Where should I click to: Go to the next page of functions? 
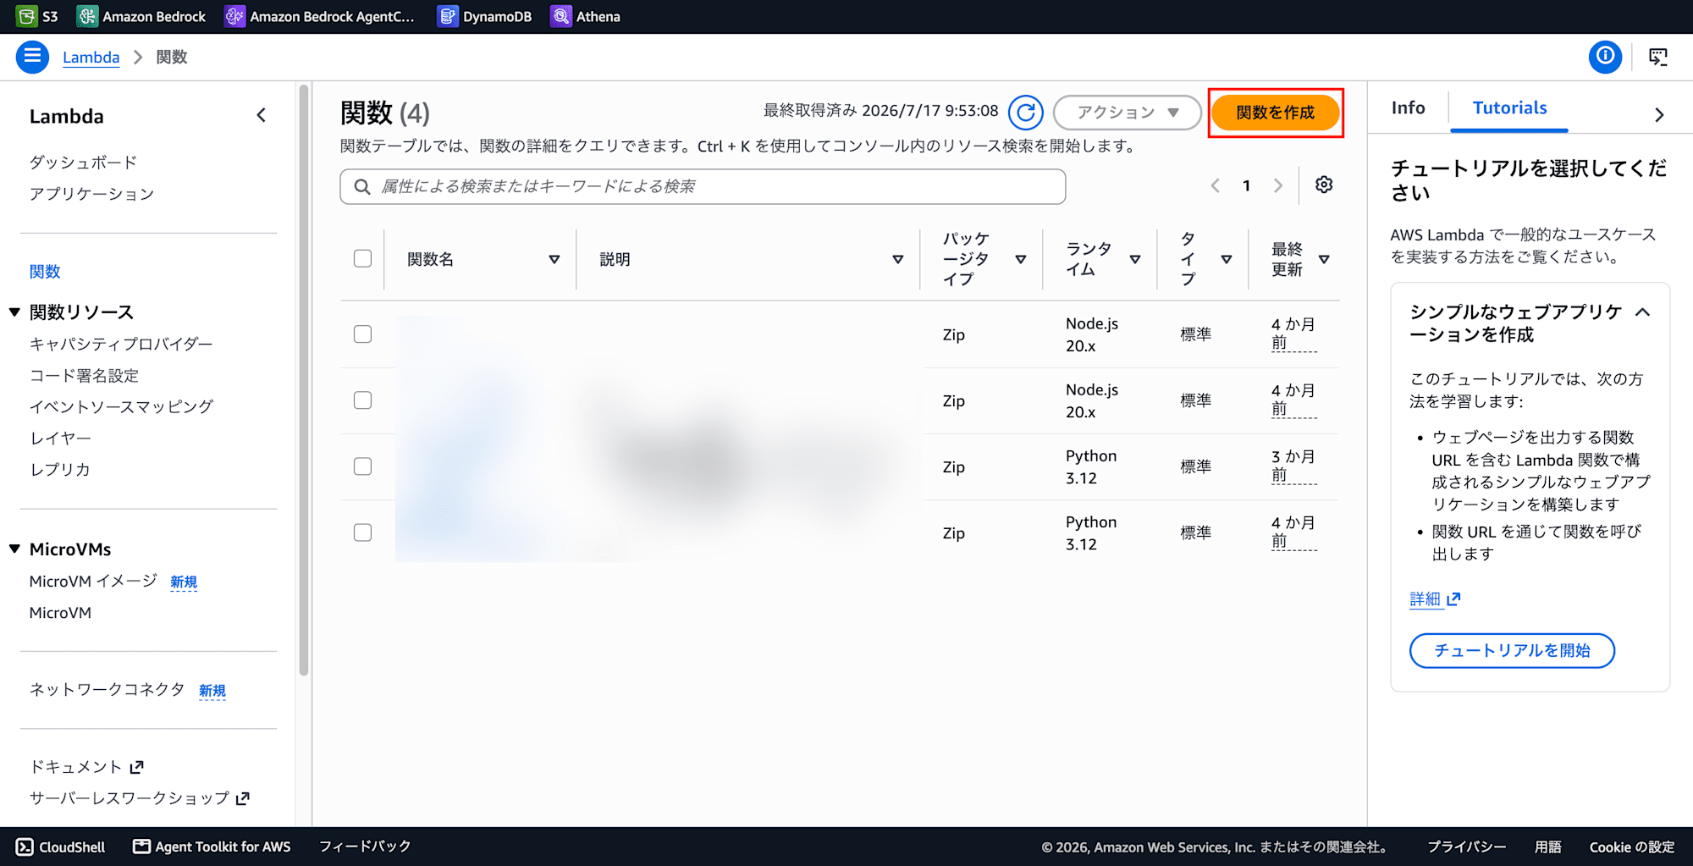[1277, 185]
